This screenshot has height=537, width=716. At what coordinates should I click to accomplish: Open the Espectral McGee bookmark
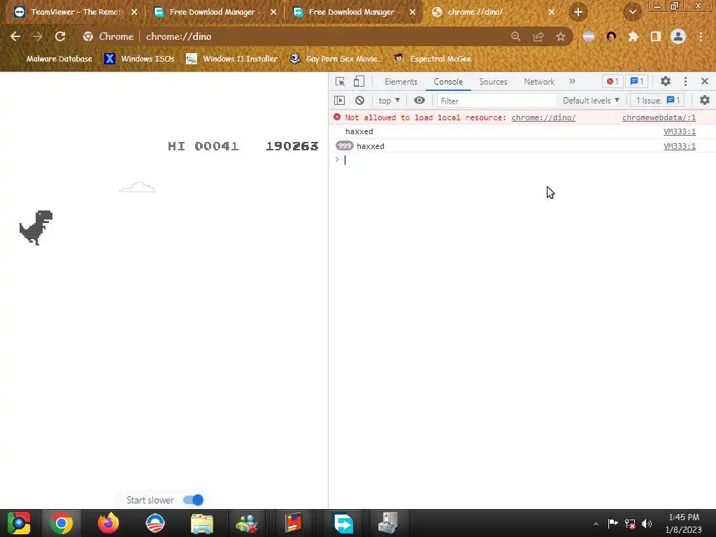click(x=432, y=59)
